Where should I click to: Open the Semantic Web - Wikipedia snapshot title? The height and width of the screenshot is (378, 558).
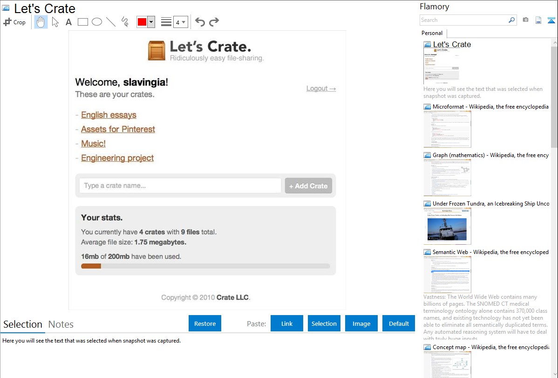[x=490, y=252]
